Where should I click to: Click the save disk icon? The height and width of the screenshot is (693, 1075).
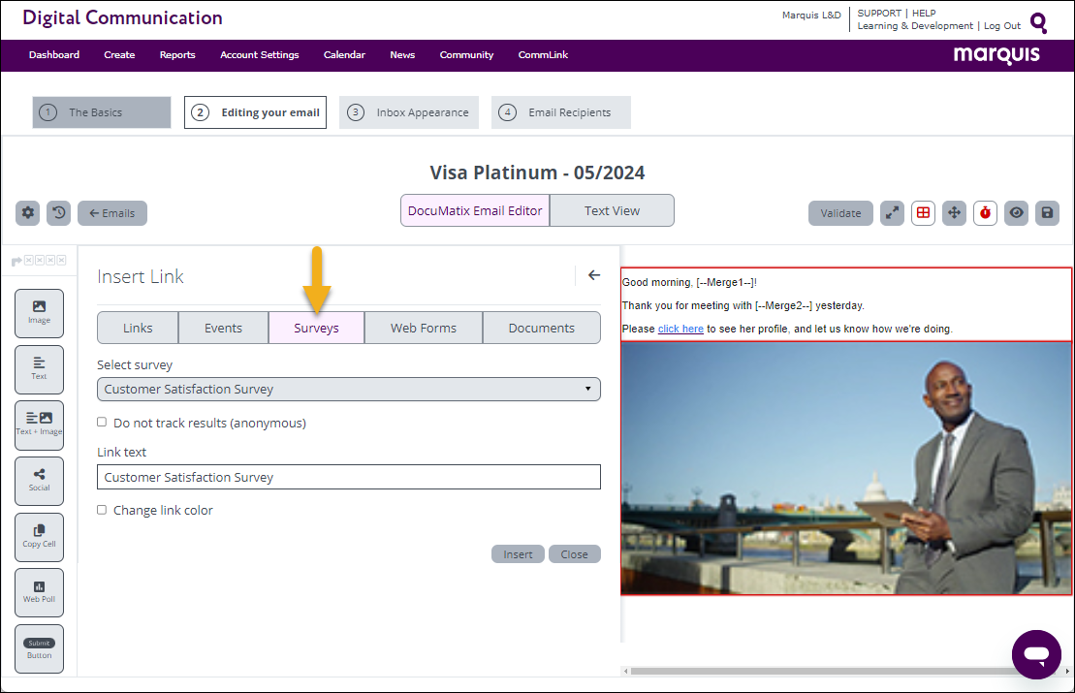tap(1047, 213)
